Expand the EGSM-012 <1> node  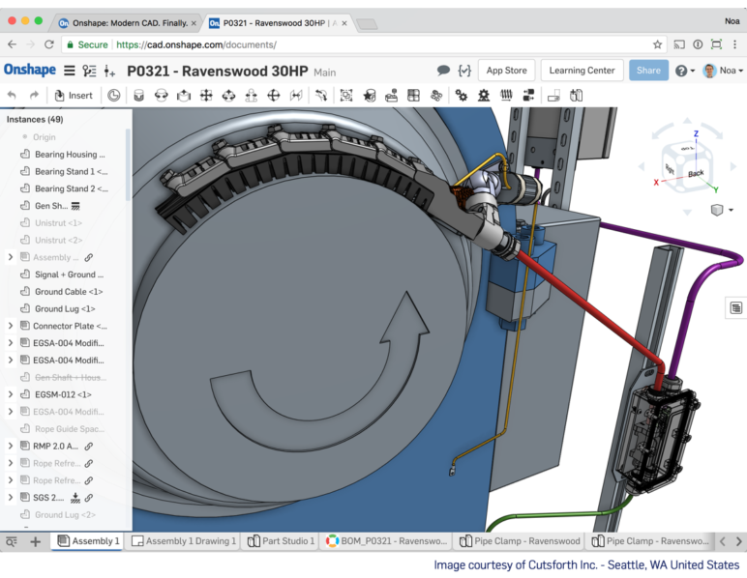click(x=10, y=394)
